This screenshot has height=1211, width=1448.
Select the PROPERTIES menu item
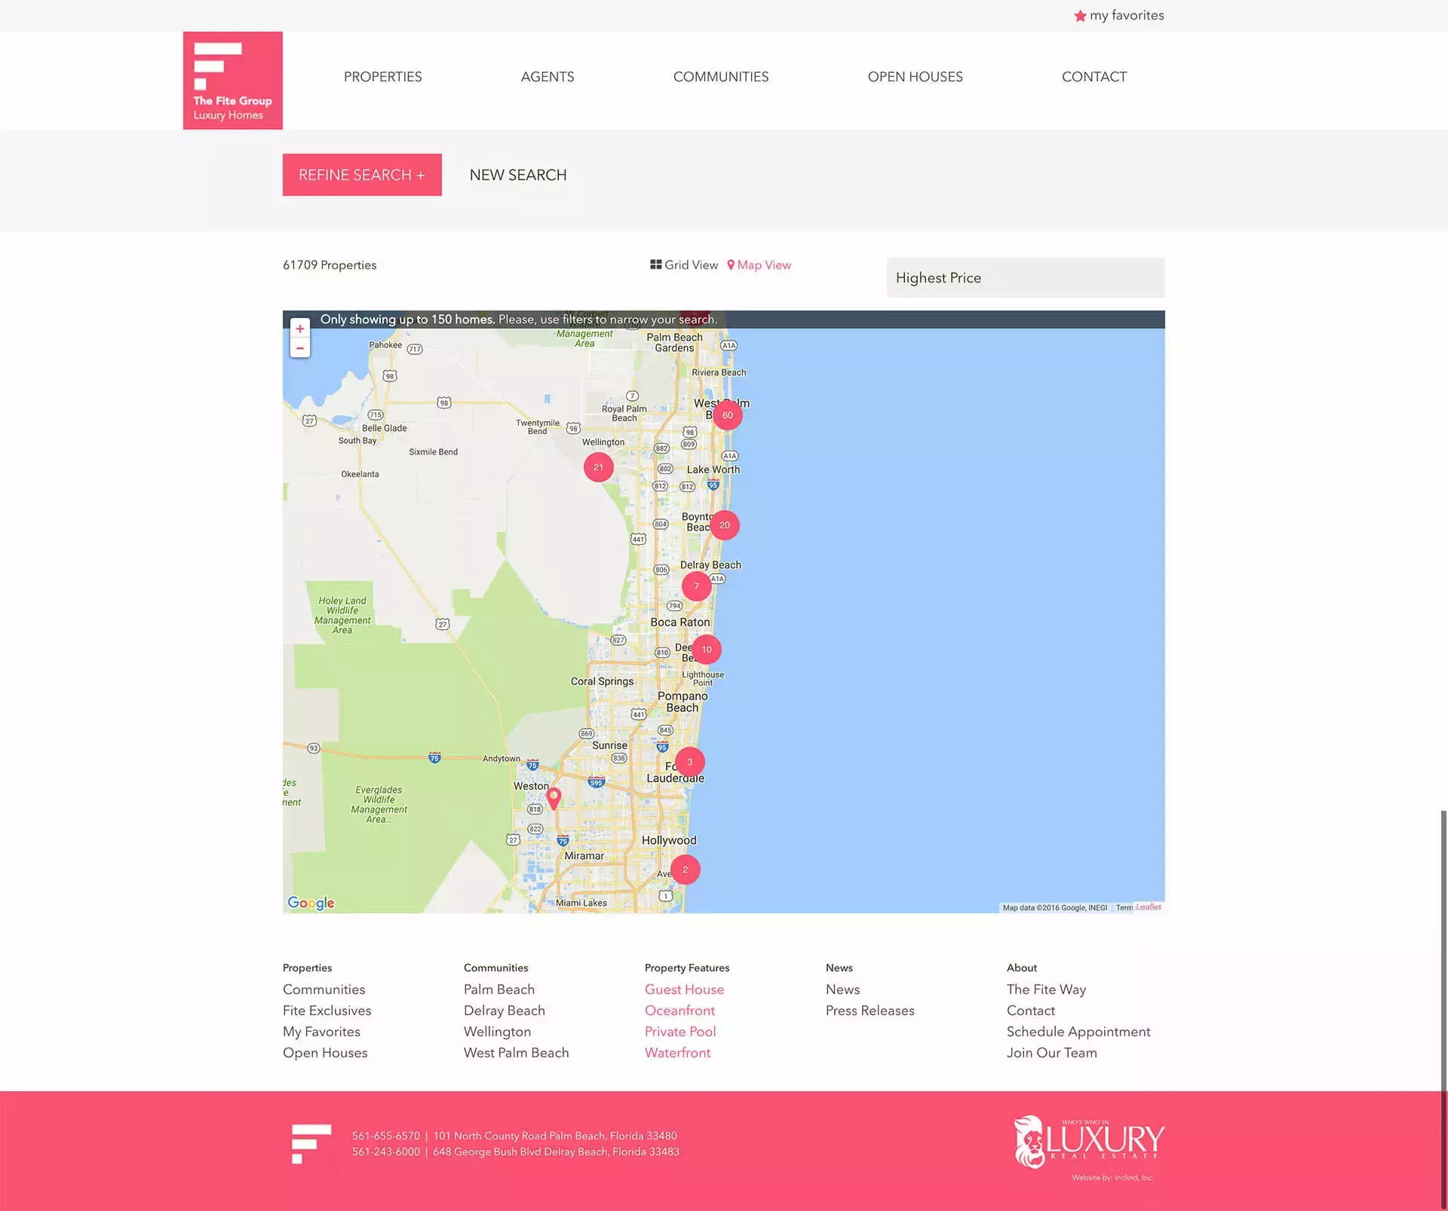tap(382, 75)
